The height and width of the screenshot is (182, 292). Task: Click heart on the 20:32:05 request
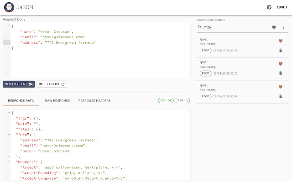click(x=281, y=86)
